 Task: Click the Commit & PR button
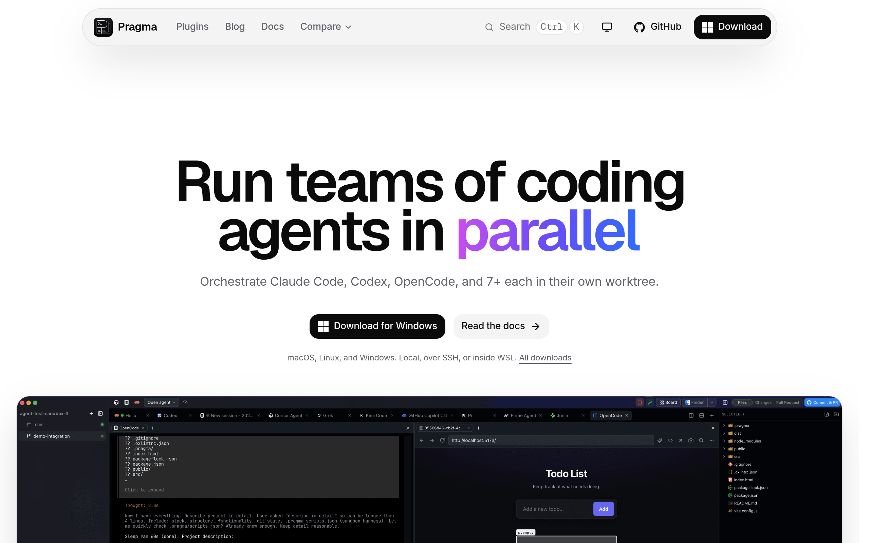click(821, 402)
